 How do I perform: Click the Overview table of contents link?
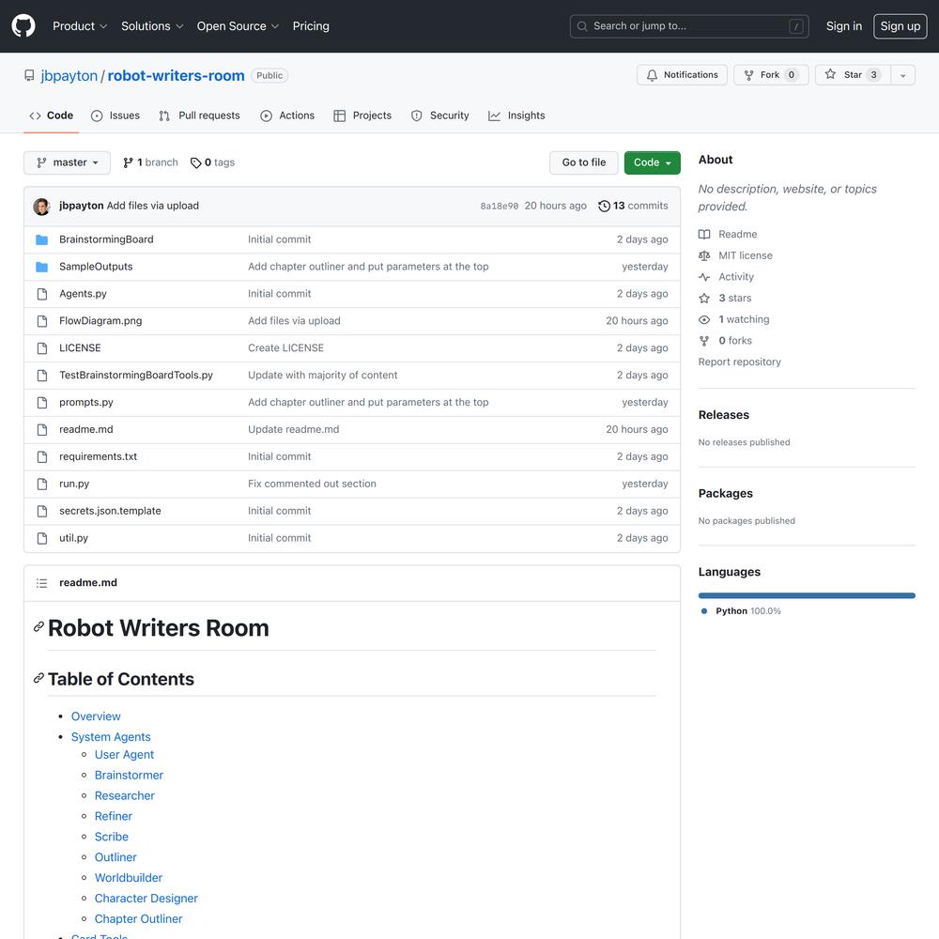(96, 716)
